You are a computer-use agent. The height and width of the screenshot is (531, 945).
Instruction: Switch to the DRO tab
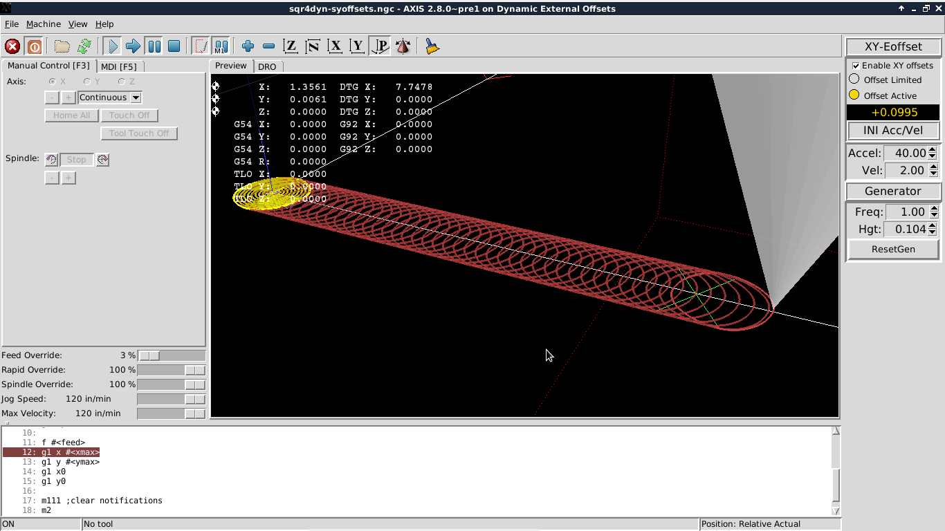[x=267, y=66]
